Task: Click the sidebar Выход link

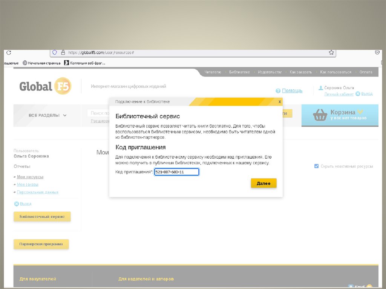Action: (26, 204)
